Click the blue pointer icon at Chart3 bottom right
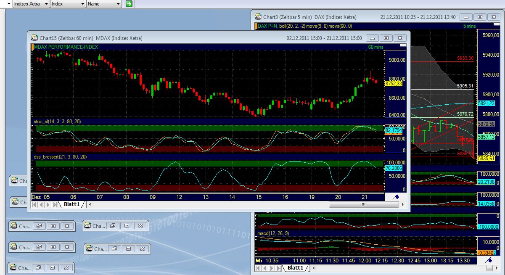Viewport: 505px width, 275px height. click(x=489, y=260)
